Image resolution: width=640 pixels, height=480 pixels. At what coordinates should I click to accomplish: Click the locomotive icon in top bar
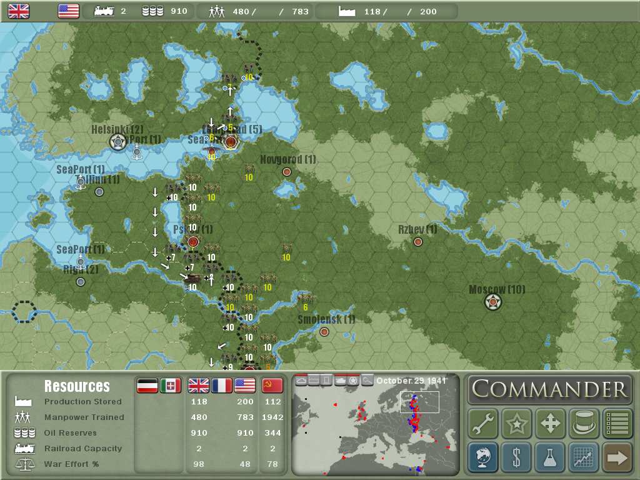[x=104, y=11]
